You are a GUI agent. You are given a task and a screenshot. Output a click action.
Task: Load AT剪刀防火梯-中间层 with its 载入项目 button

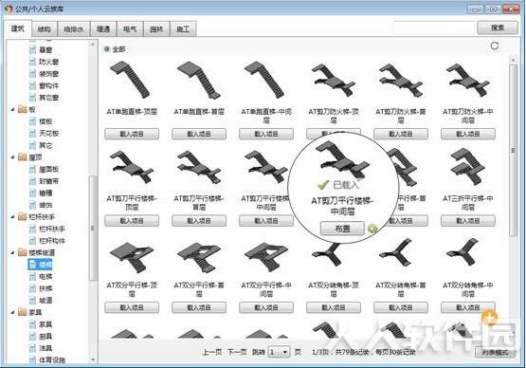[468, 134]
